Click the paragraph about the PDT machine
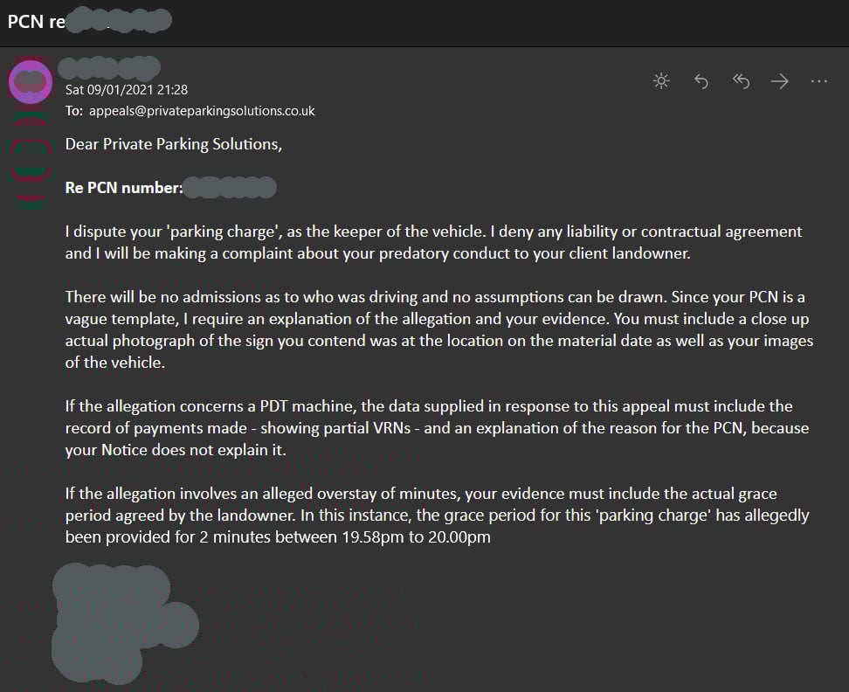The width and height of the screenshot is (849, 692). point(437,428)
